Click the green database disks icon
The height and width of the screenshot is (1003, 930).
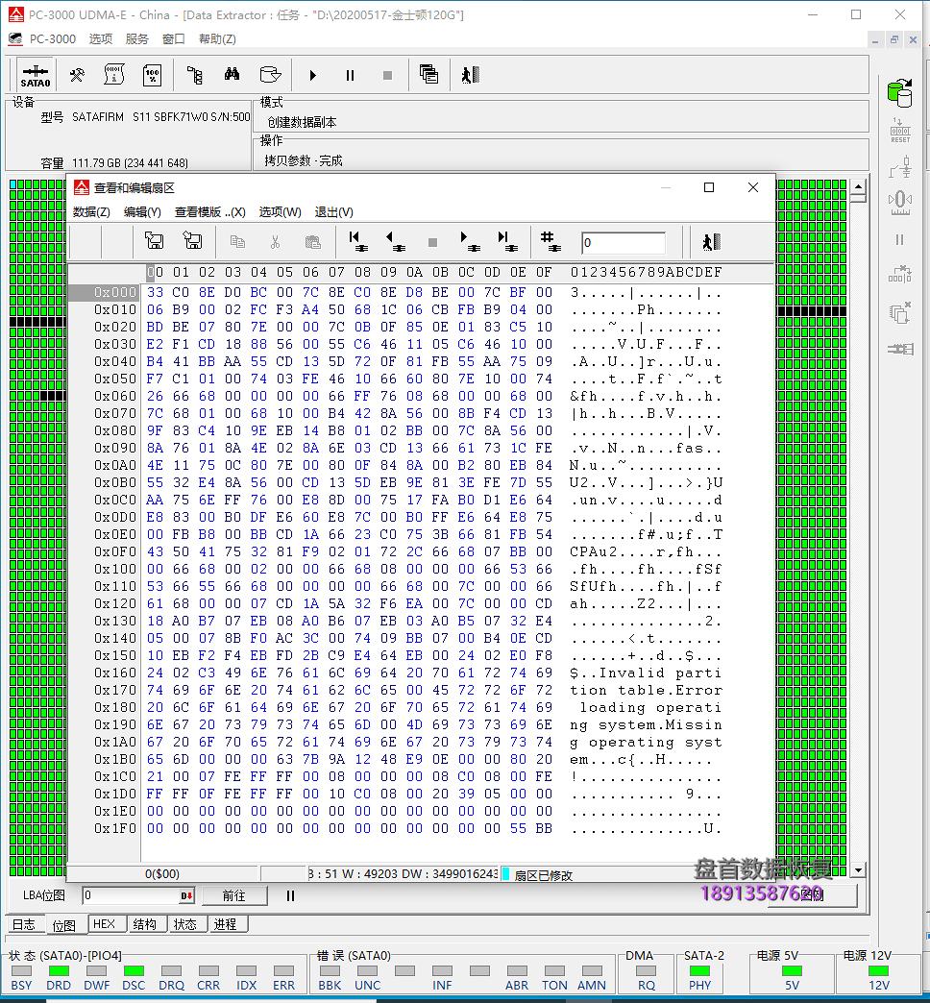pyautogui.click(x=900, y=93)
